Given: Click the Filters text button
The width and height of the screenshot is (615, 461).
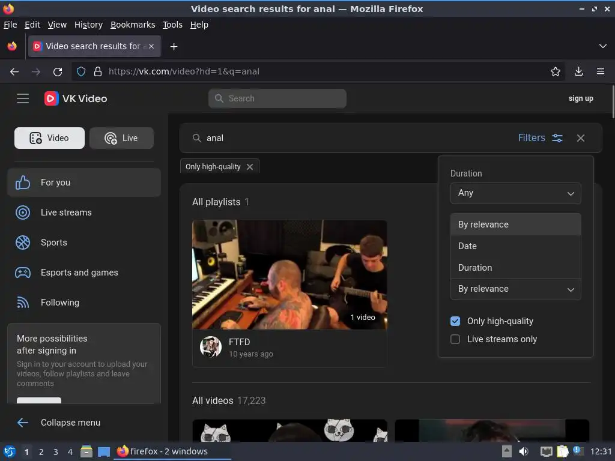Looking at the screenshot, I should coord(532,138).
